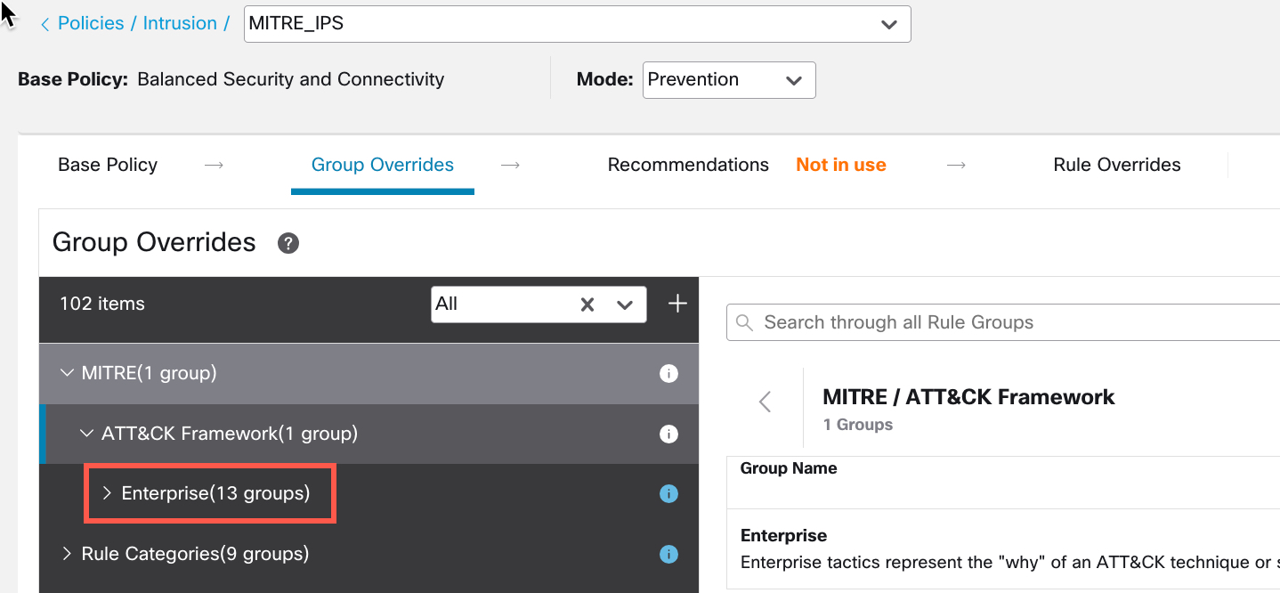
Task: Click the Policies breadcrumb link
Action: coord(91,24)
